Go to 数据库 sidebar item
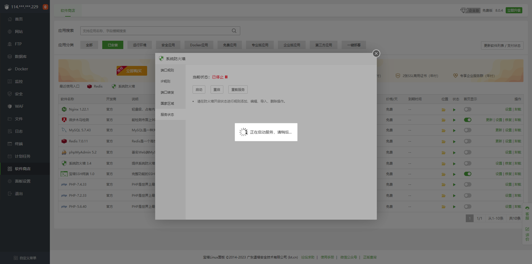 pyautogui.click(x=25, y=57)
